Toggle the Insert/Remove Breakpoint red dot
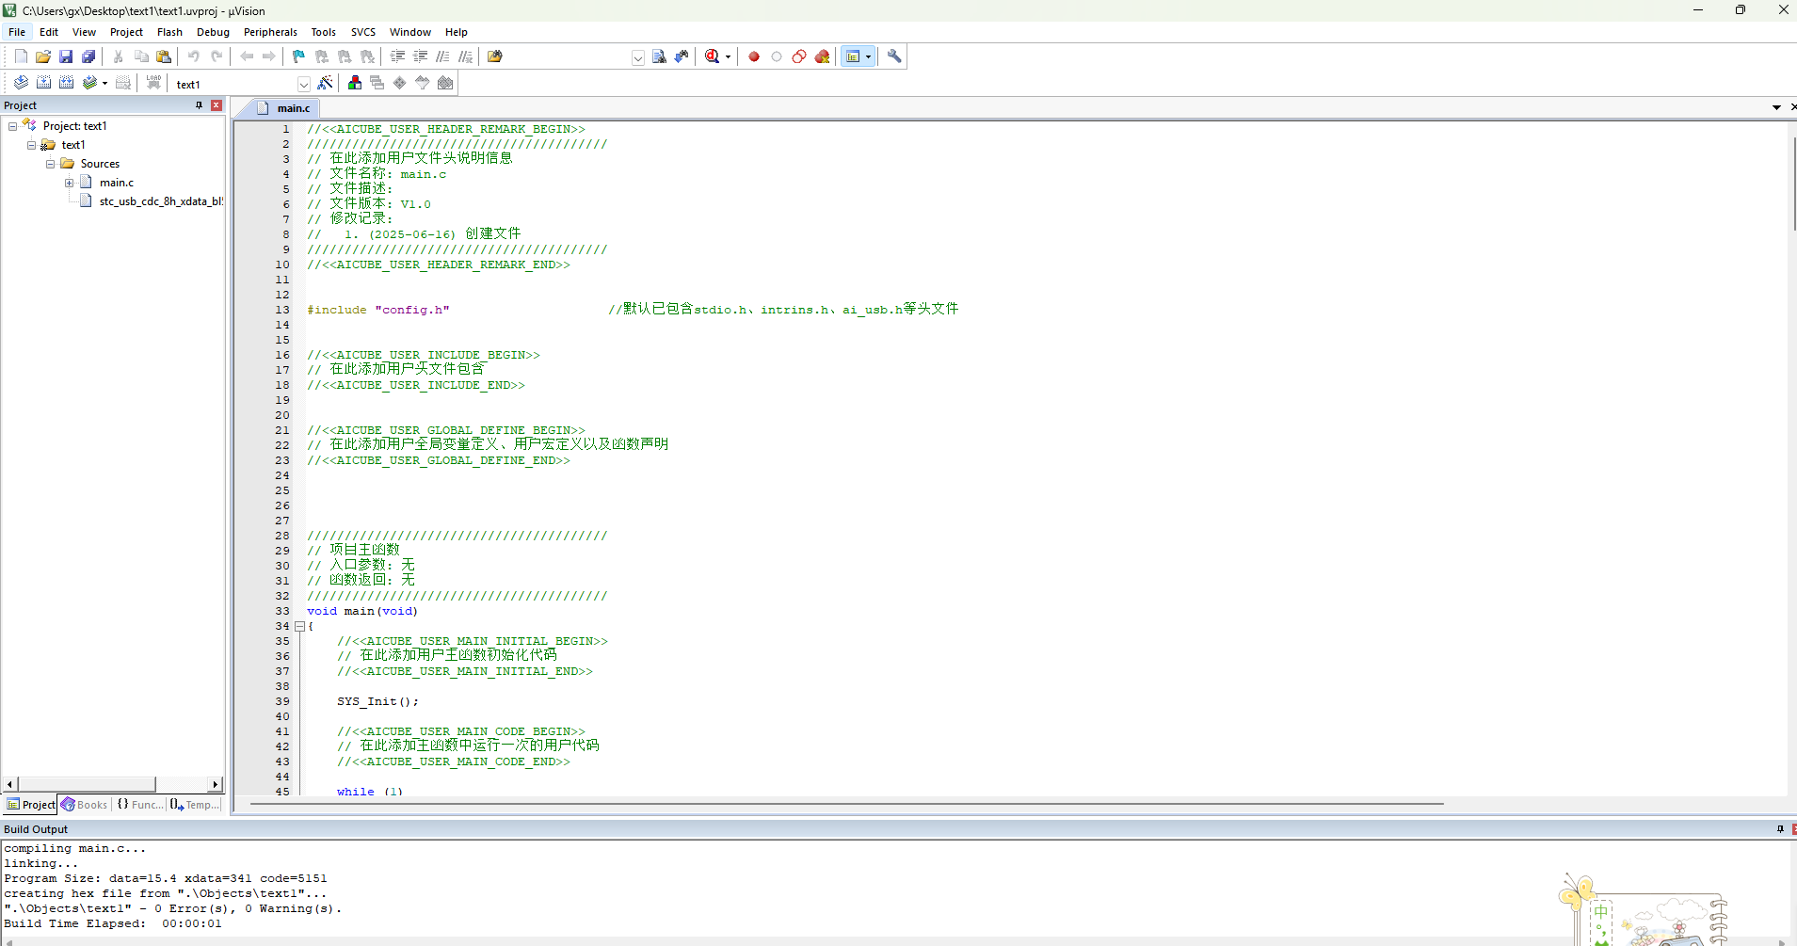1797x946 pixels. (754, 56)
